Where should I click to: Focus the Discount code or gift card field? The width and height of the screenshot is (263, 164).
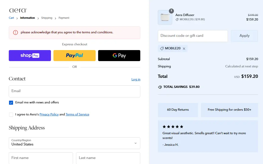pyautogui.click(x=193, y=36)
